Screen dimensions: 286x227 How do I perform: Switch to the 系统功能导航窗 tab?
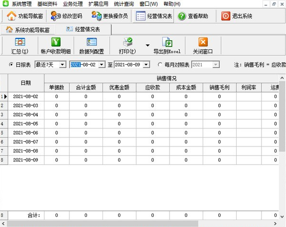pyautogui.click(x=28, y=30)
